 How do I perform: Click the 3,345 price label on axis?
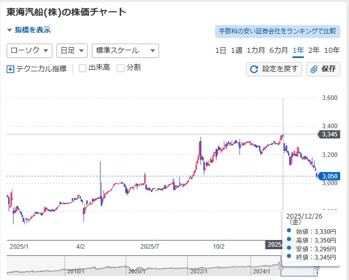(328, 134)
